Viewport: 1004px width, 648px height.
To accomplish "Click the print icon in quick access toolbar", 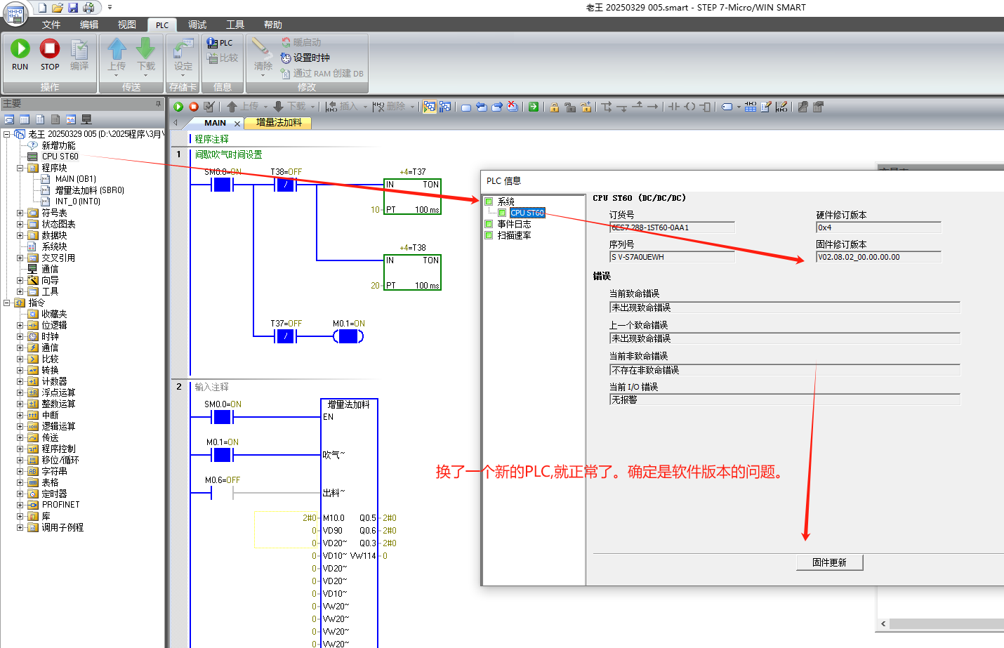I will click(88, 8).
